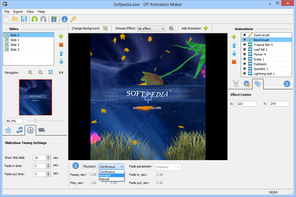Image resolution: width=296 pixels, height=197 pixels.
Task: Open the About info icon
Action: 65,19
